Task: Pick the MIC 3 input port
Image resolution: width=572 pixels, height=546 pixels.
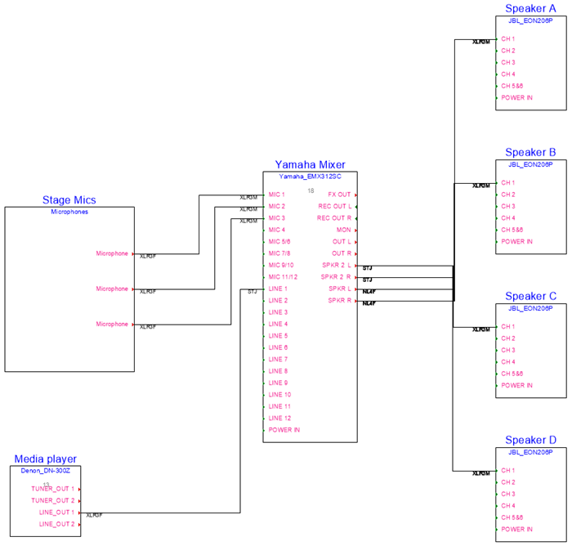Action: point(276,218)
